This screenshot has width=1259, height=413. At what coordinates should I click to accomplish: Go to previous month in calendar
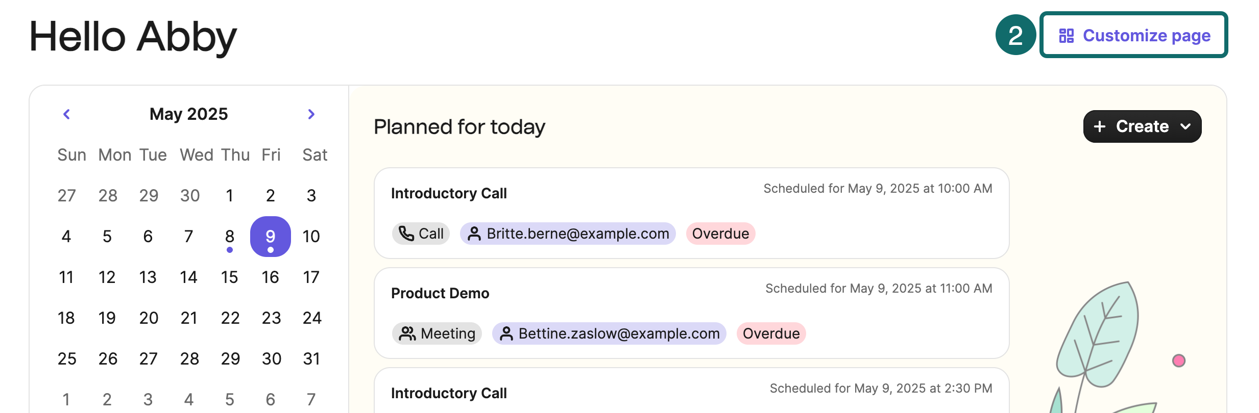[66, 114]
